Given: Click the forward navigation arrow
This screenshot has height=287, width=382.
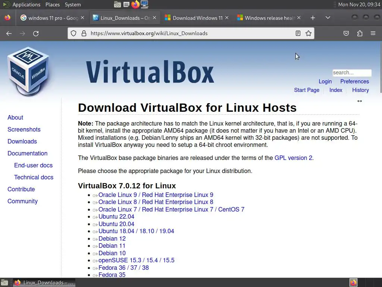Looking at the screenshot, I should coord(22,33).
